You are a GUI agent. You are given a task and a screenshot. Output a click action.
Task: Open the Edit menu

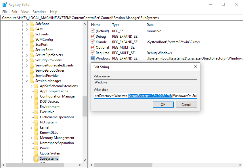coord(14,12)
